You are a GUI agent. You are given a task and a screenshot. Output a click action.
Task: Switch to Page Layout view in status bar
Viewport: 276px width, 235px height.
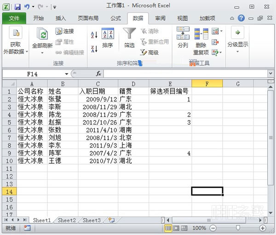click(177, 228)
